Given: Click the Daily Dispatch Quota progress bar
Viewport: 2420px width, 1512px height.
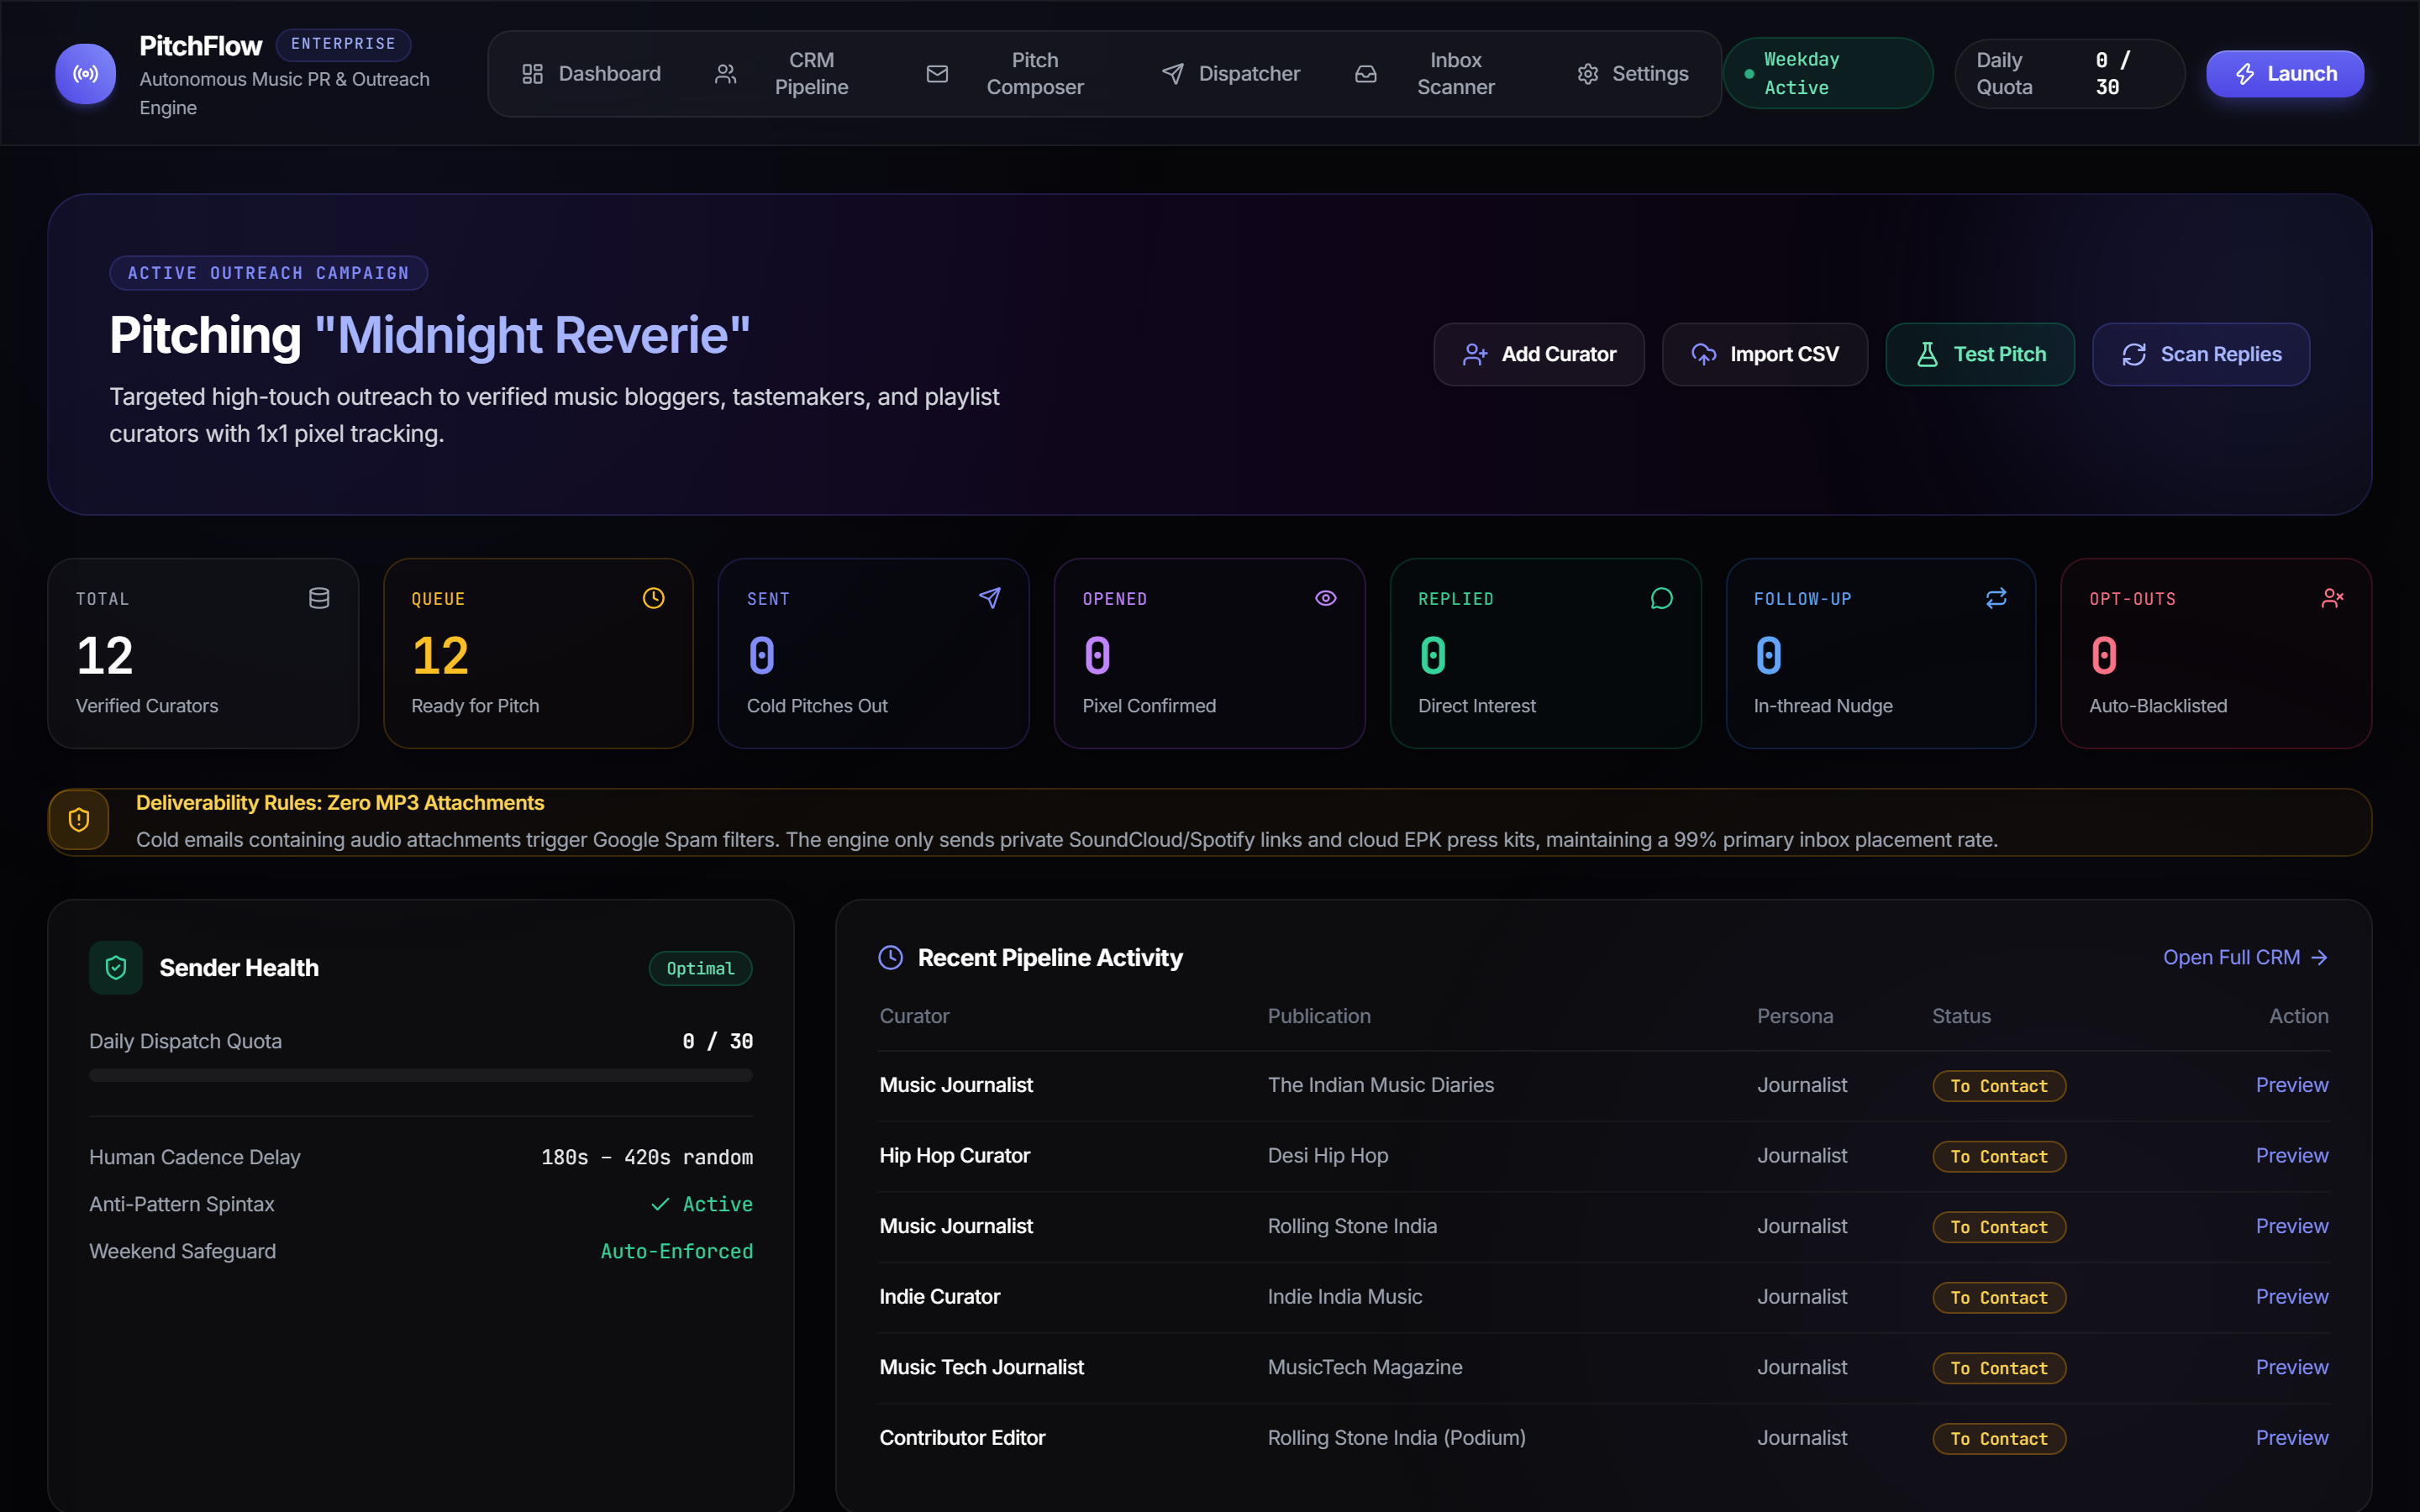Looking at the screenshot, I should pos(421,1075).
